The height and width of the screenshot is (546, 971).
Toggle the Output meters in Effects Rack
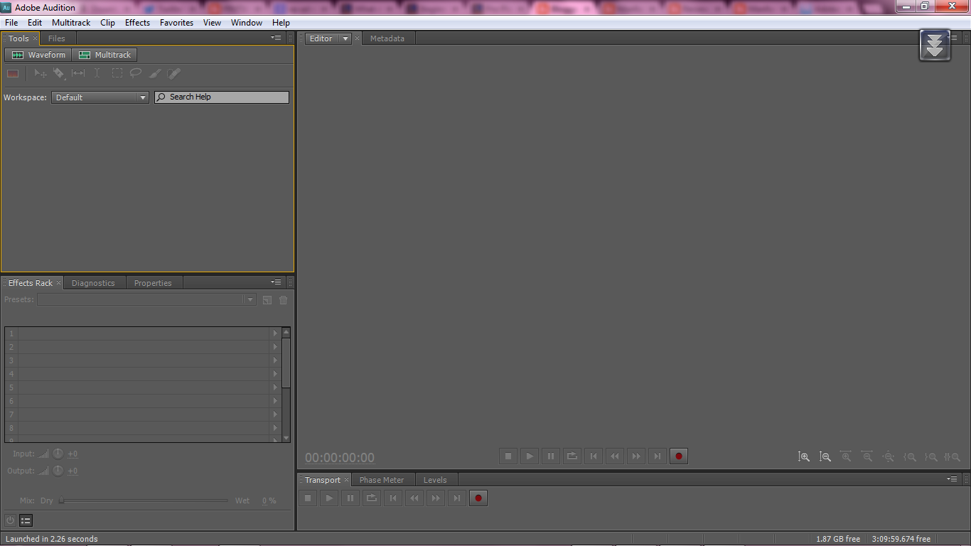43,471
